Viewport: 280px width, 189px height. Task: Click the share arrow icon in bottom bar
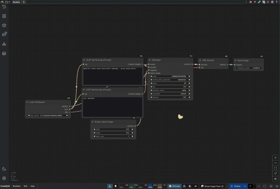click(196, 186)
